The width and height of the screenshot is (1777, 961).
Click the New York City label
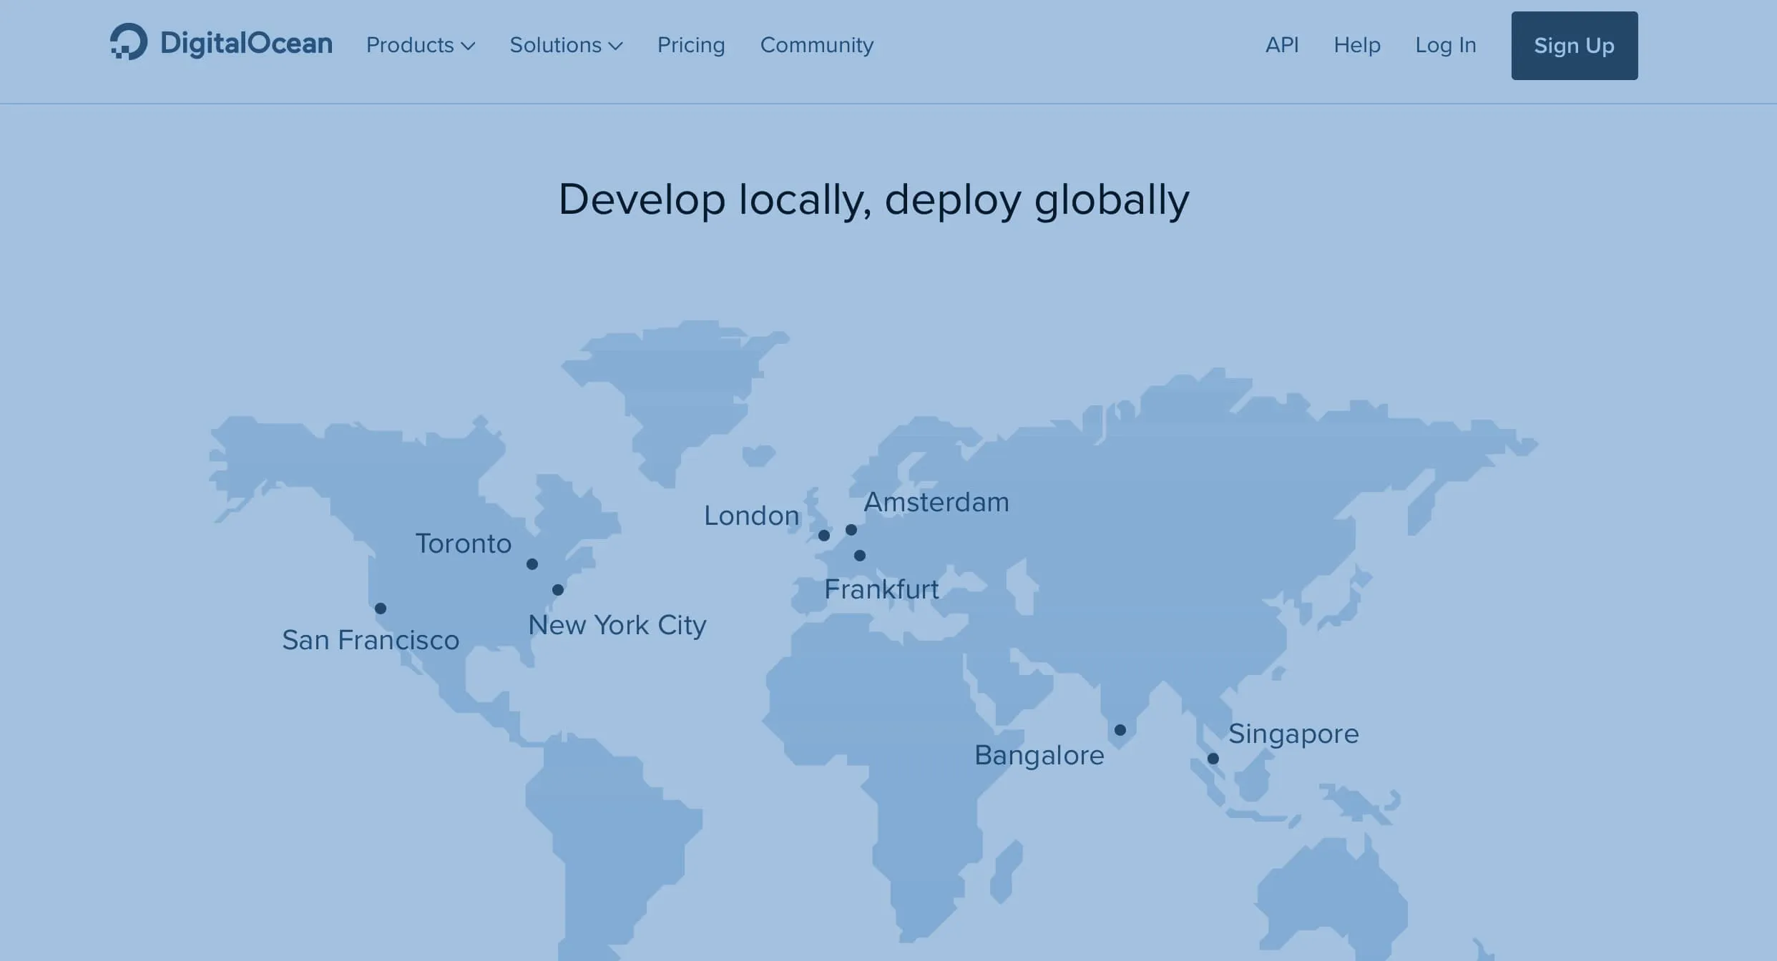[x=617, y=625]
